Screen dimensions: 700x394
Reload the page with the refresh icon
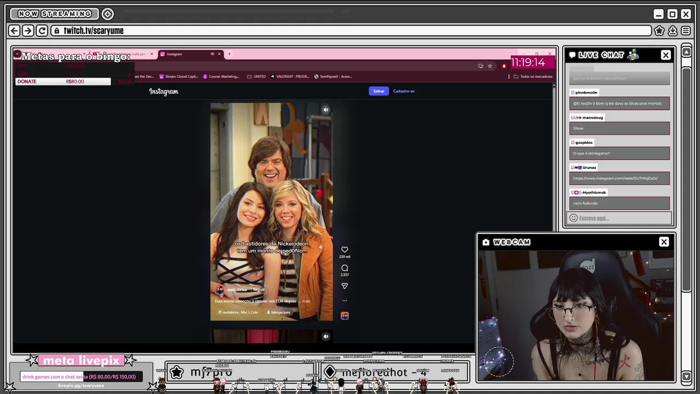[42, 31]
